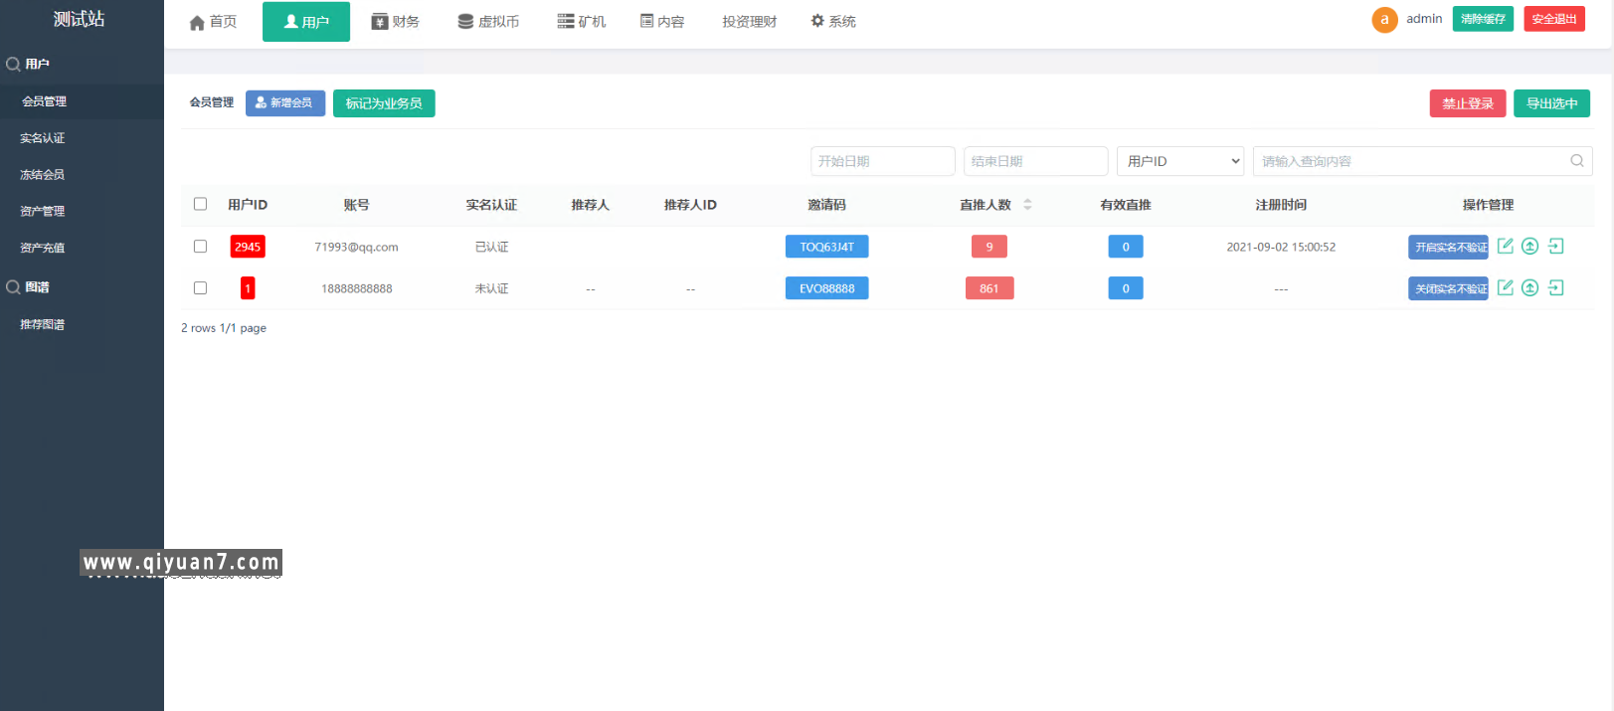Click login-arrow icon for account 18888888888
The height and width of the screenshot is (711, 1614).
coord(1556,287)
